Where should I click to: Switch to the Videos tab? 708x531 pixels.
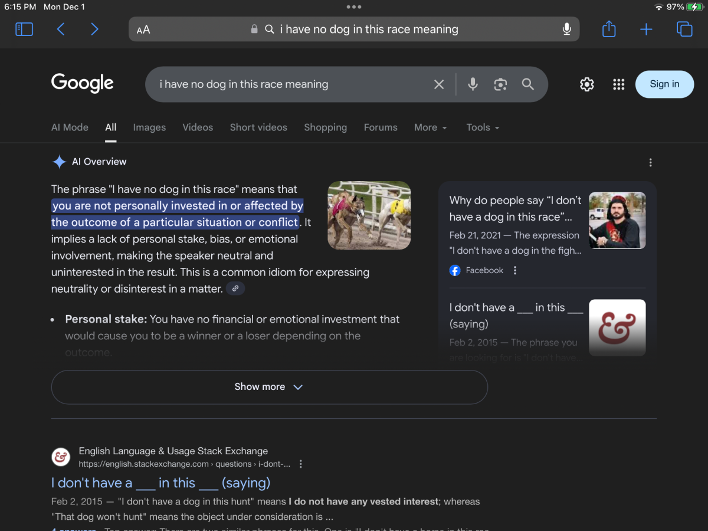tap(198, 127)
